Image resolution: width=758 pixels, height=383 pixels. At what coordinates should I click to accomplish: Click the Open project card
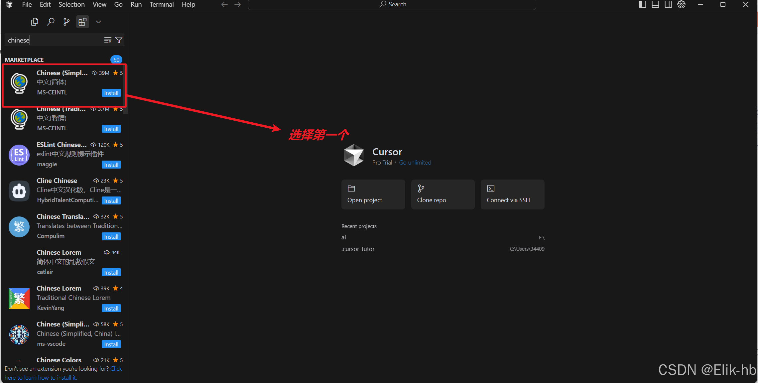(373, 194)
